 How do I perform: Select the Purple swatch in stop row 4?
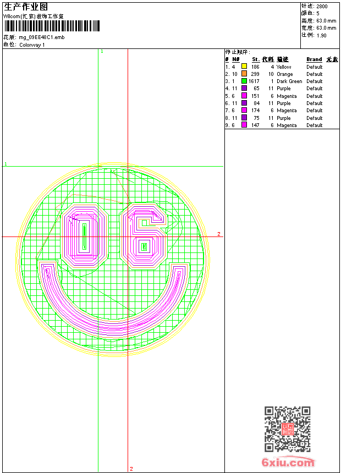244,88
